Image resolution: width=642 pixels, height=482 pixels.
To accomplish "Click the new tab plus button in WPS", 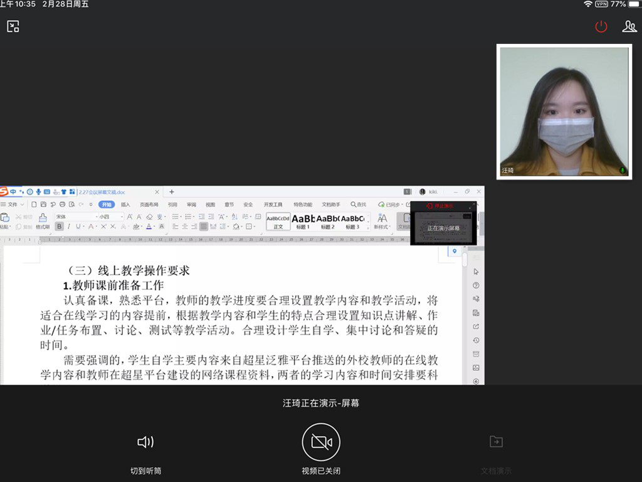I will (172, 192).
